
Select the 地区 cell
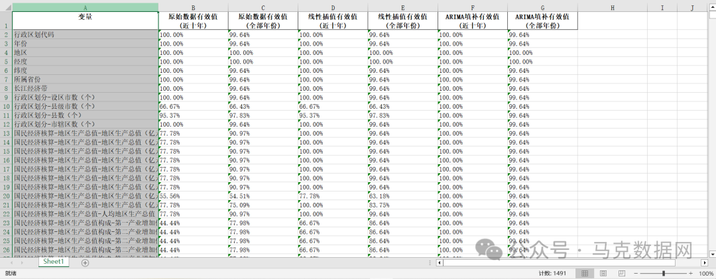86,52
